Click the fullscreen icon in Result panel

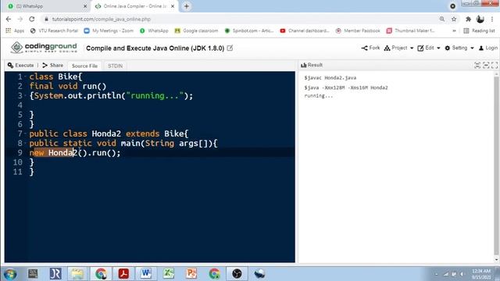[x=495, y=66]
